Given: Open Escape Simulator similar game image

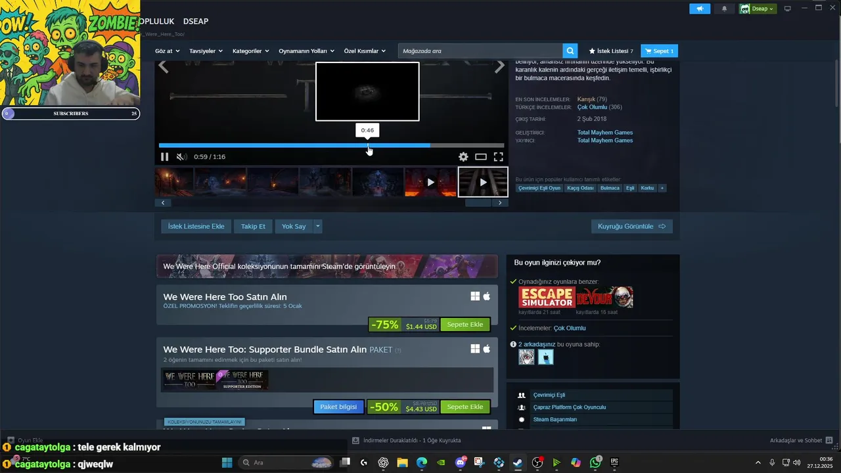Looking at the screenshot, I should tap(547, 298).
